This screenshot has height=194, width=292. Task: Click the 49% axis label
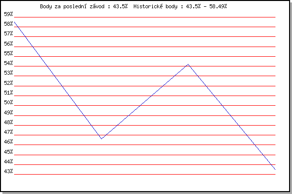tap(8, 113)
